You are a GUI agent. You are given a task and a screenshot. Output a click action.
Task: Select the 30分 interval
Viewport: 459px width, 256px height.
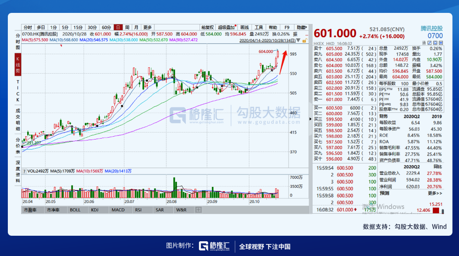point(92,27)
